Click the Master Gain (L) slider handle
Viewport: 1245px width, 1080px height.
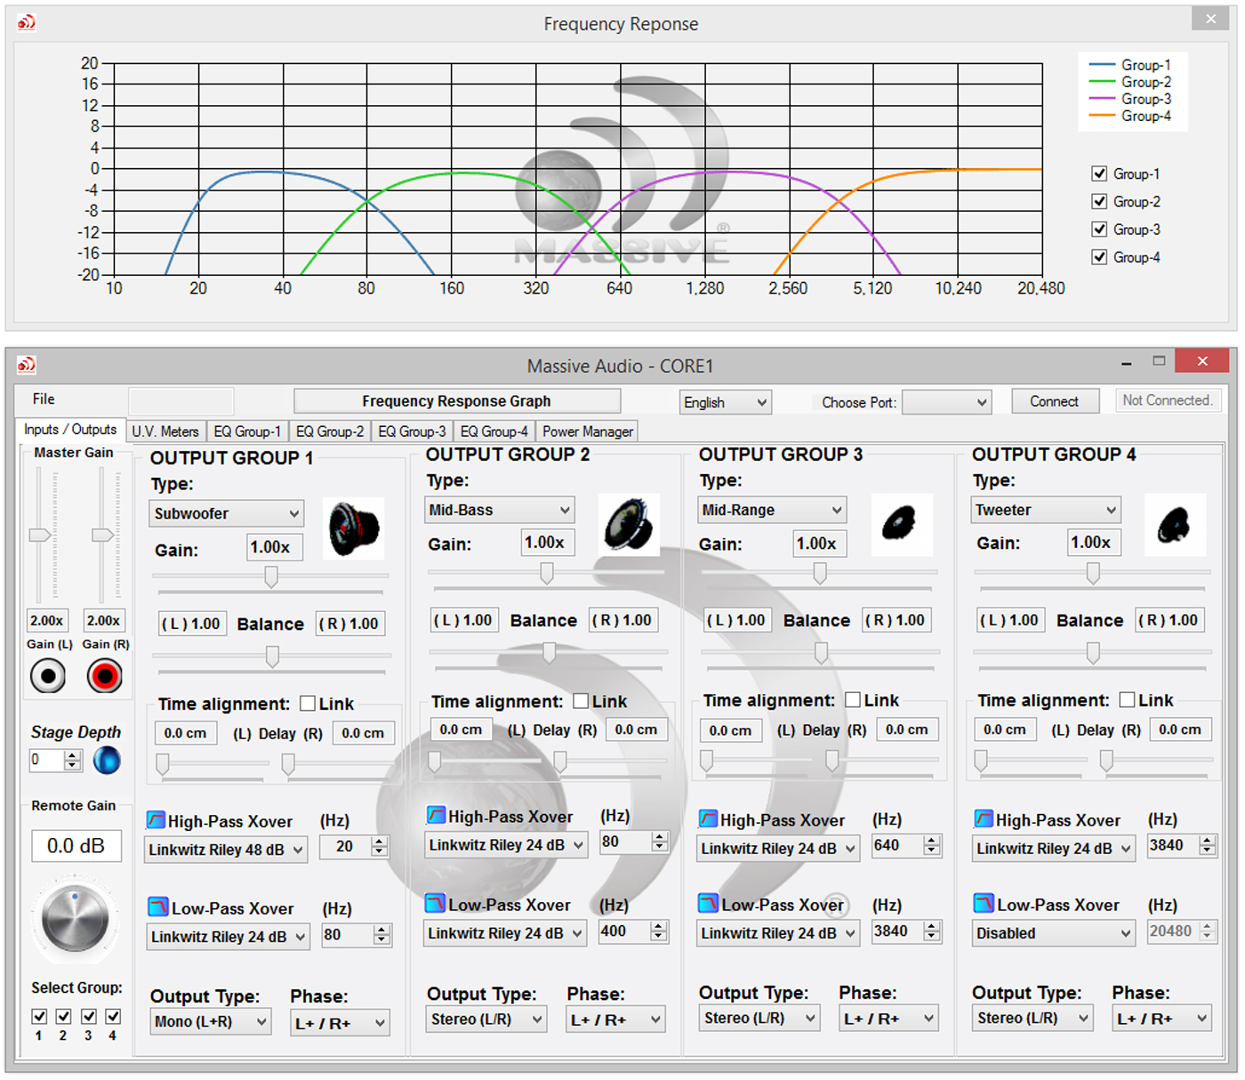pyautogui.click(x=40, y=535)
